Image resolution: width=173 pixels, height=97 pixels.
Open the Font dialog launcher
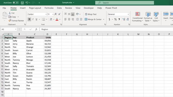[61, 25]
